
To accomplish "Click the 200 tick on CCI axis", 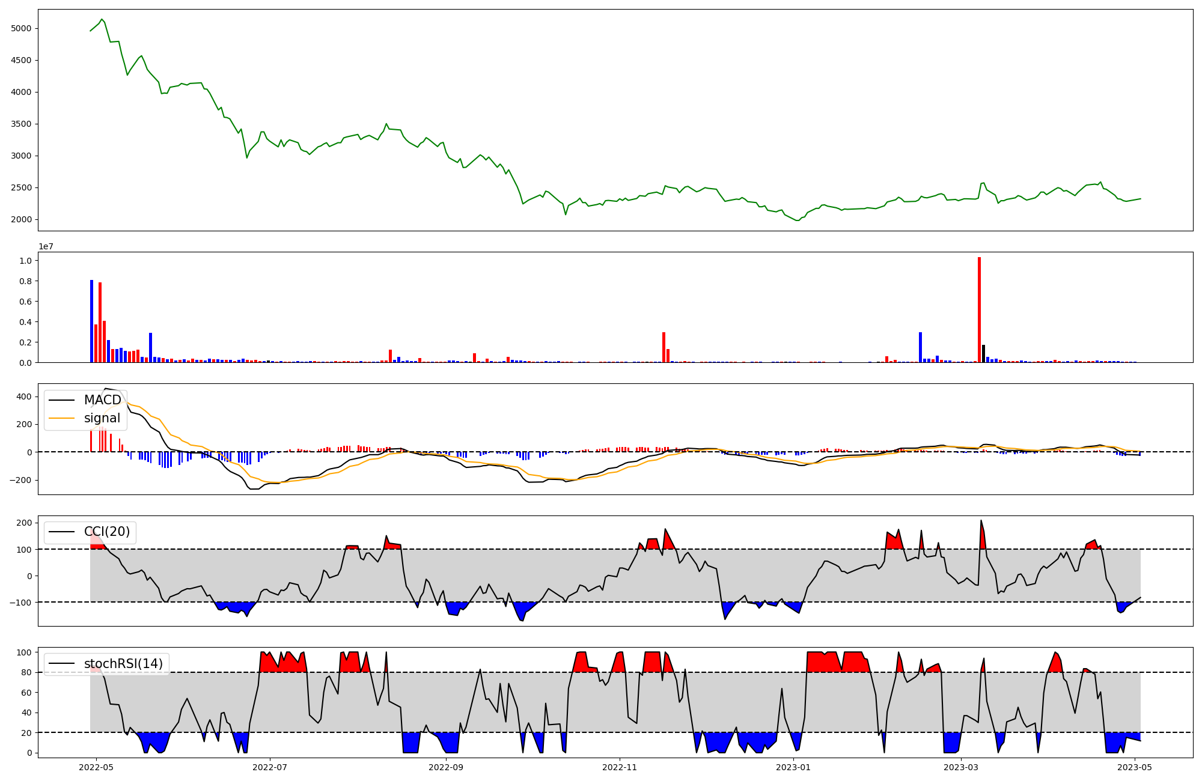I will (x=25, y=523).
